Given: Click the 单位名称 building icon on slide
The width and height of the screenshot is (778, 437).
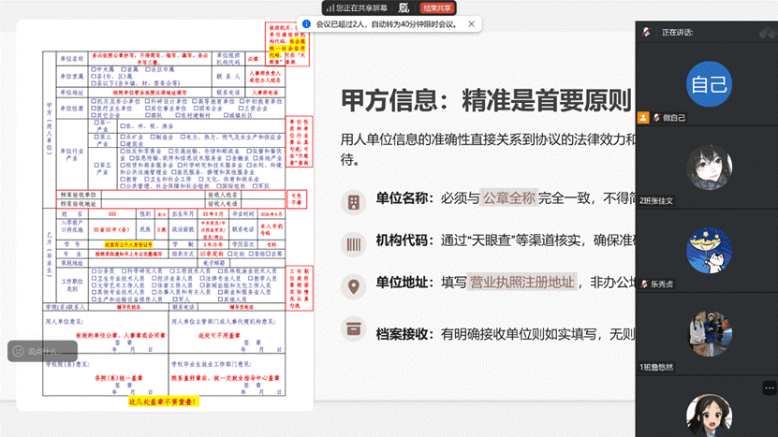Looking at the screenshot, I should click(x=354, y=202).
